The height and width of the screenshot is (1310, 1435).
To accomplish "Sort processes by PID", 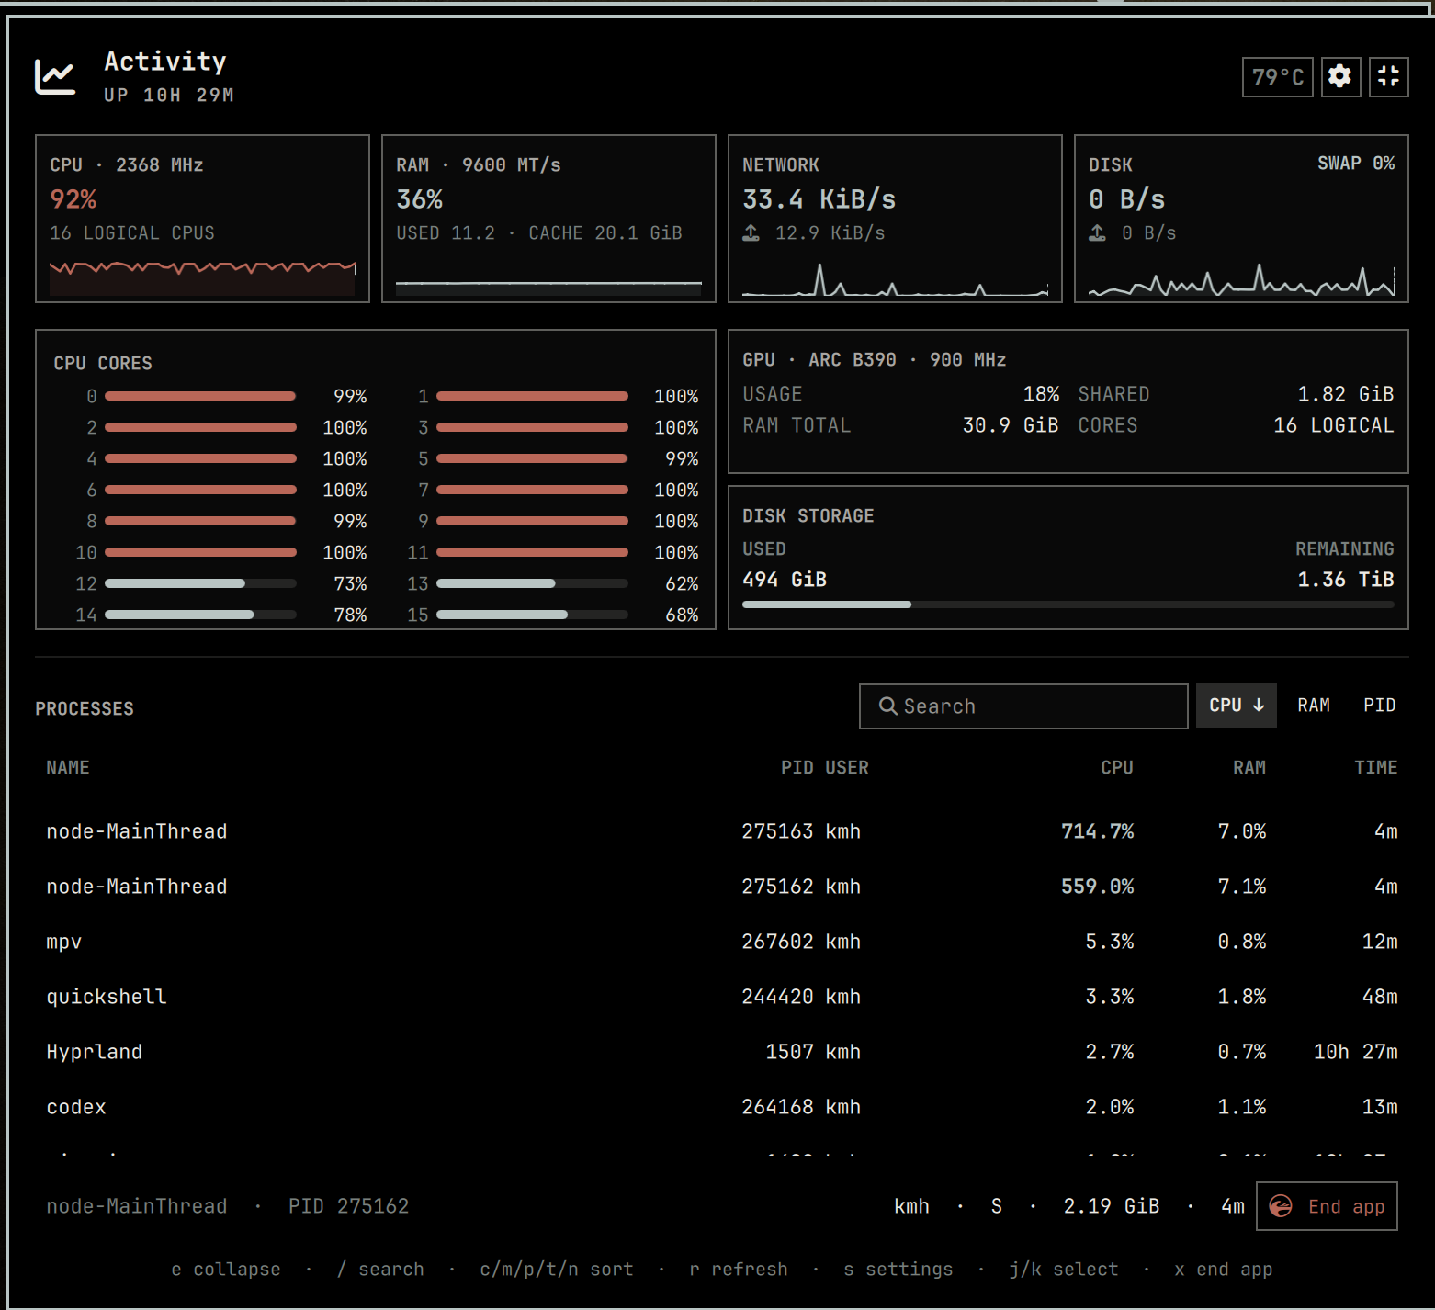I will coord(1379,706).
